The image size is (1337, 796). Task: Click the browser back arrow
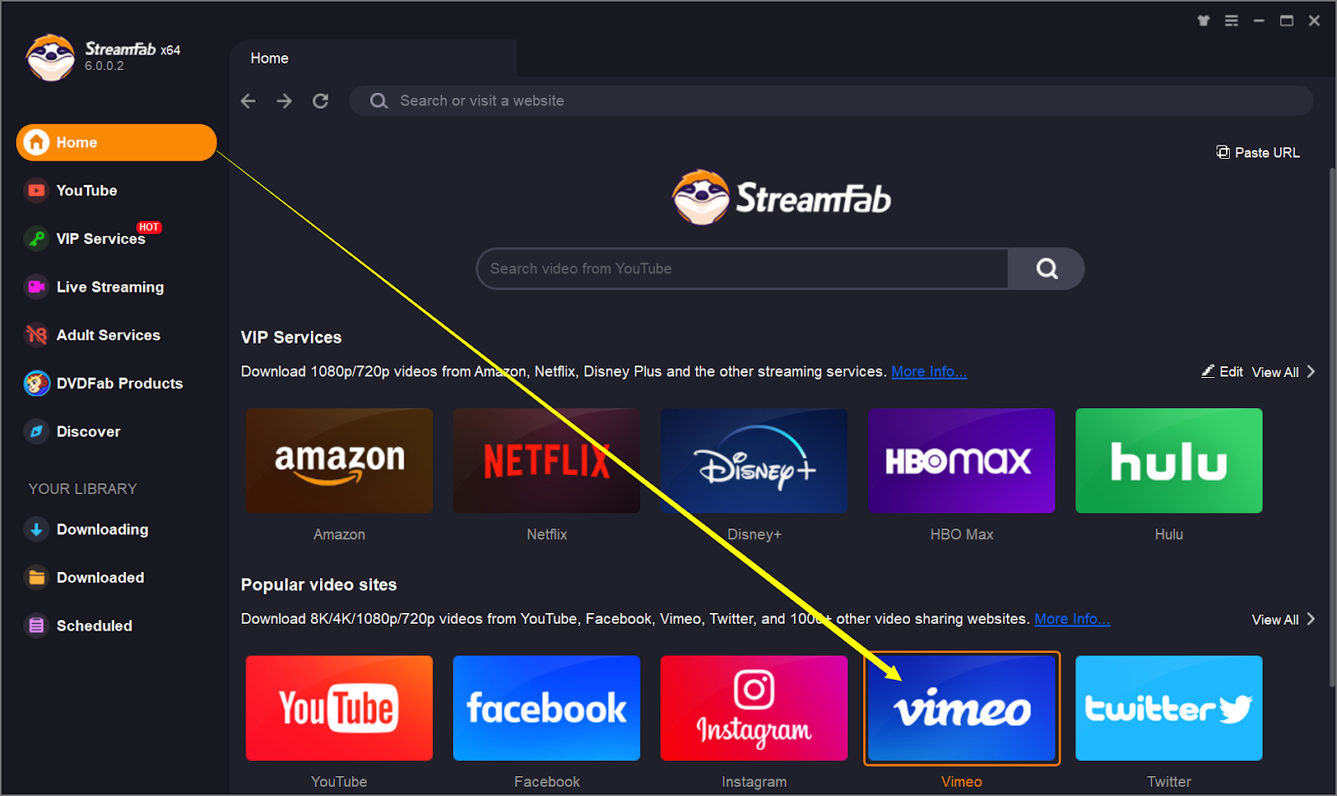click(248, 101)
